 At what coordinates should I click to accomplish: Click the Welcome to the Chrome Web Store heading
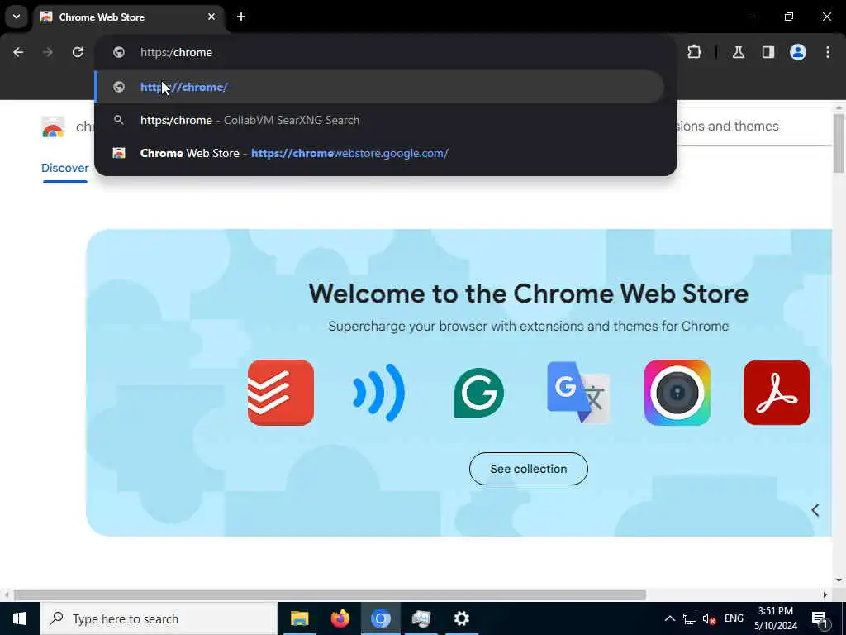click(528, 294)
